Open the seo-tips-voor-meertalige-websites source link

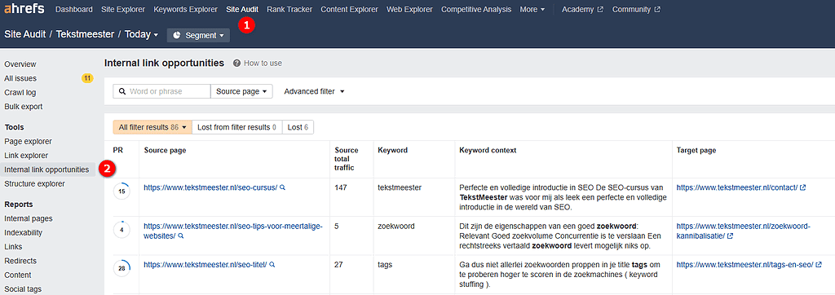(x=233, y=231)
